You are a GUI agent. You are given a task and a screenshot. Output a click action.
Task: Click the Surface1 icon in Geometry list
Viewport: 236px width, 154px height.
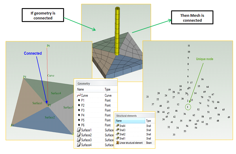pyautogui.click(x=79, y=130)
